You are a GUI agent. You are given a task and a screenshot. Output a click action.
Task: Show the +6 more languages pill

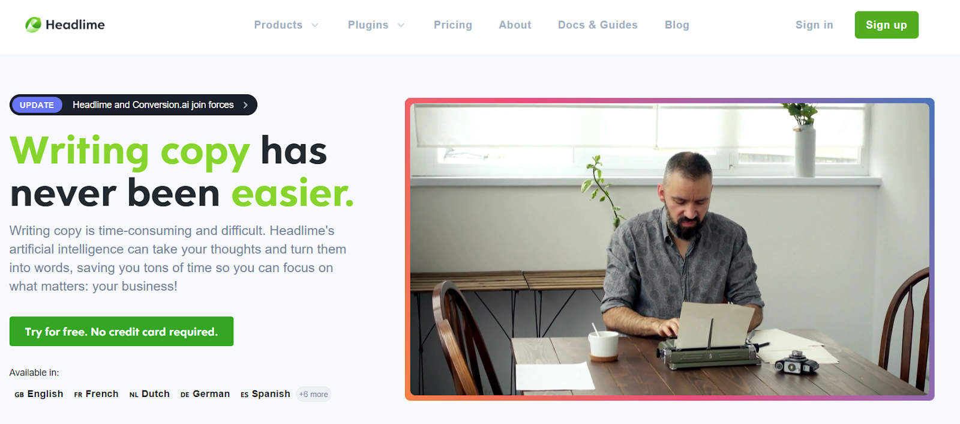[314, 395]
